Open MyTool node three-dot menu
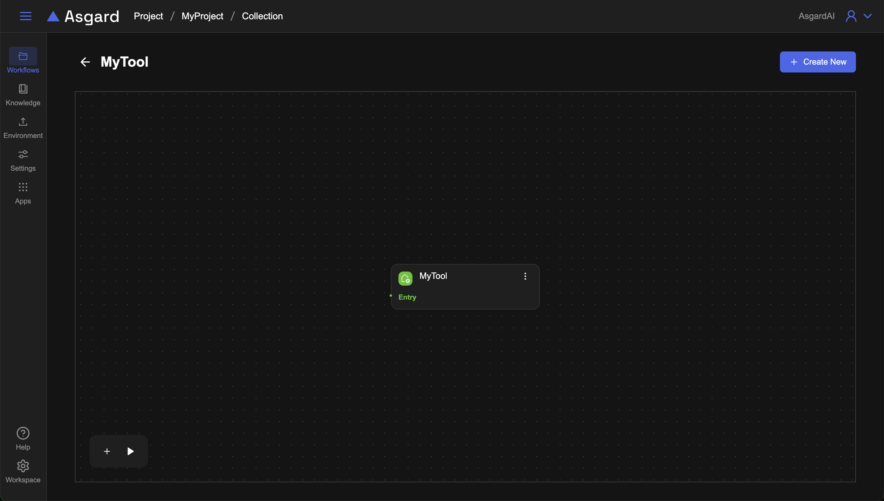Image resolution: width=884 pixels, height=501 pixels. (525, 276)
